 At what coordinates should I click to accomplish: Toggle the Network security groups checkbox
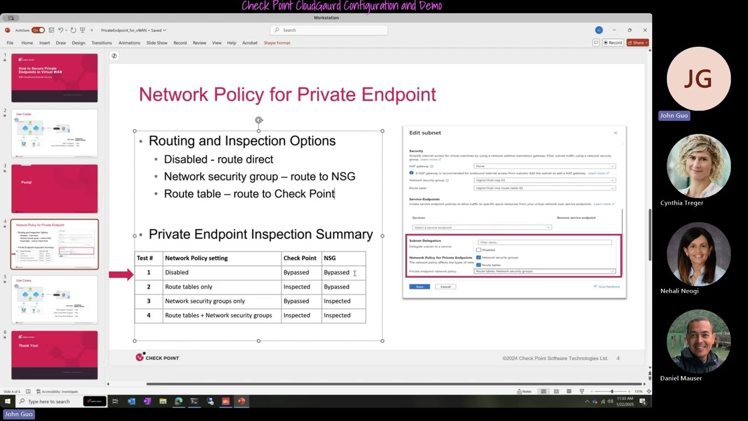[479, 257]
